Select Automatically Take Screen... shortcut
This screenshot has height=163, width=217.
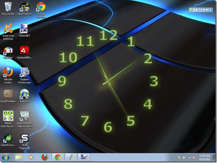click(x=25, y=119)
